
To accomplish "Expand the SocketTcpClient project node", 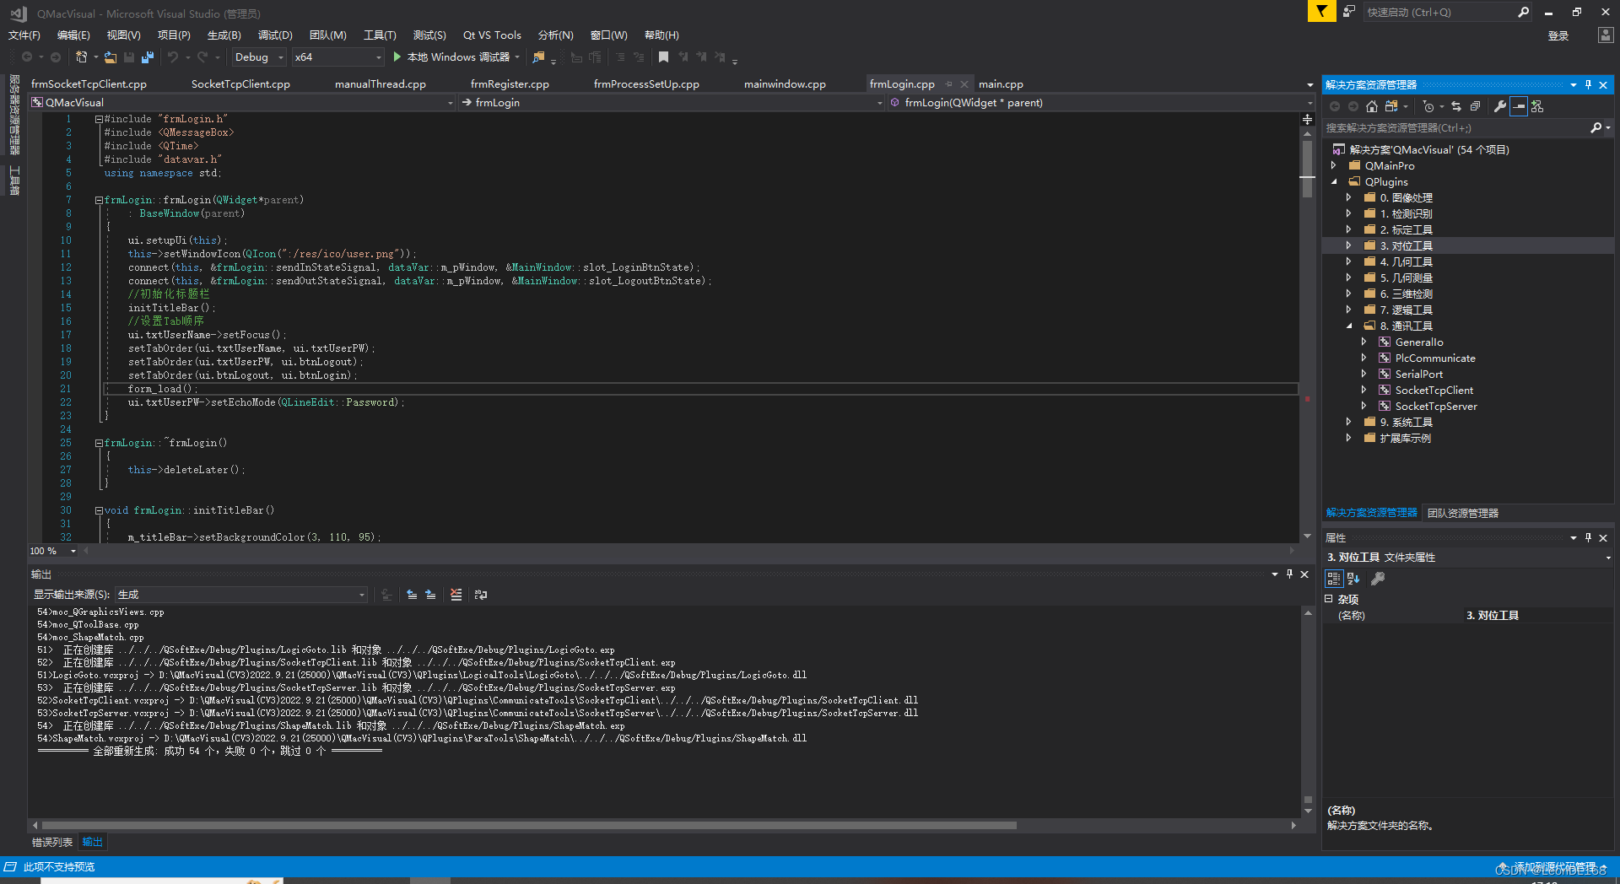I will tap(1364, 391).
